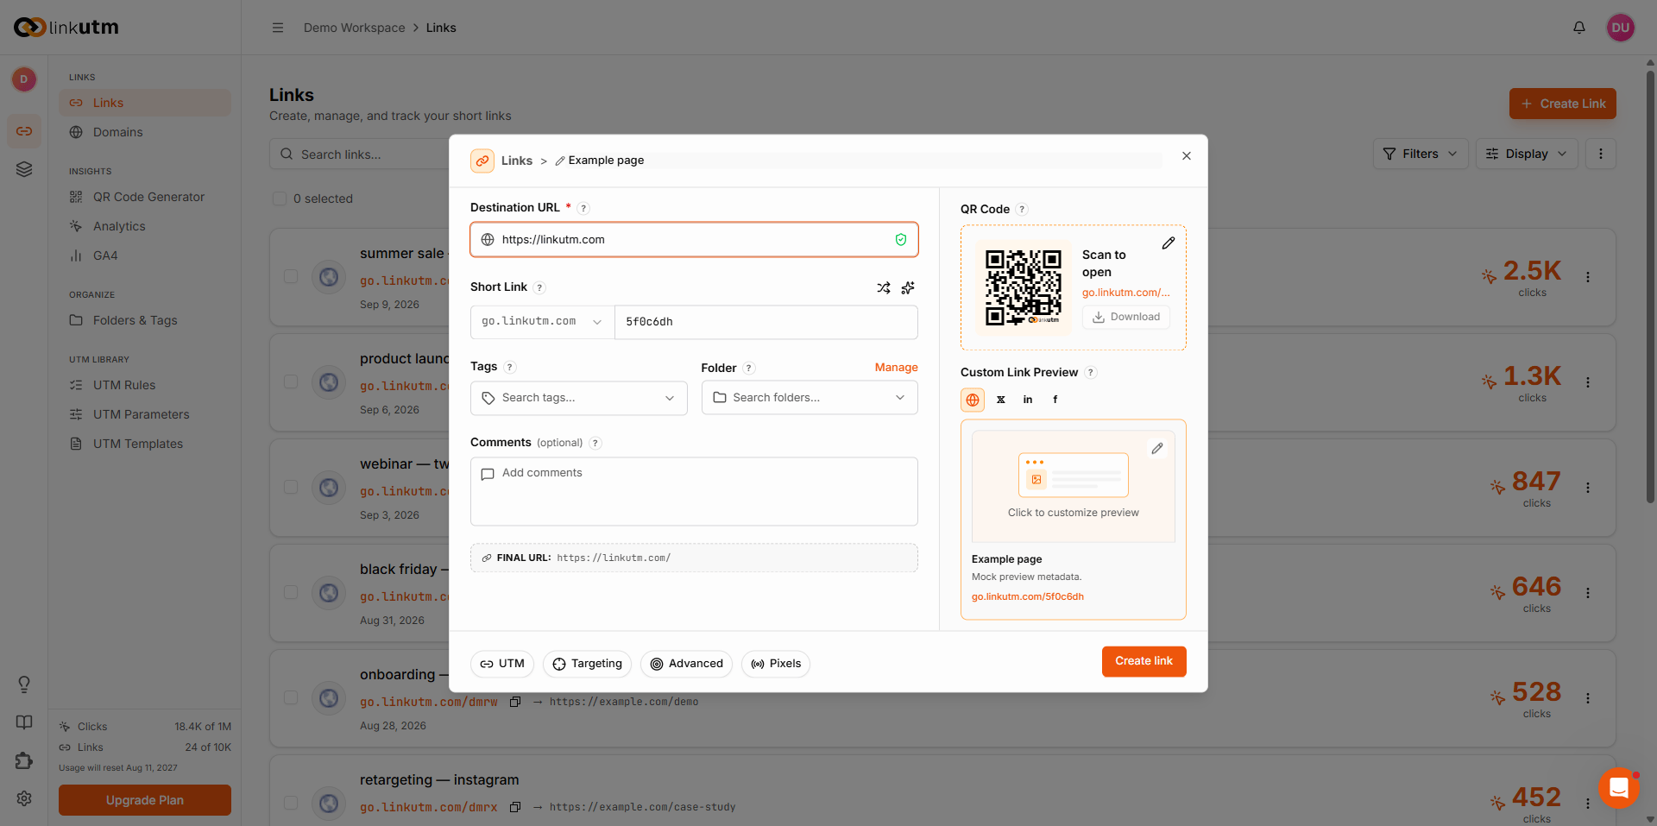Click the lightbulb icon in left rail
This screenshot has height=826, width=1657.
point(24,684)
